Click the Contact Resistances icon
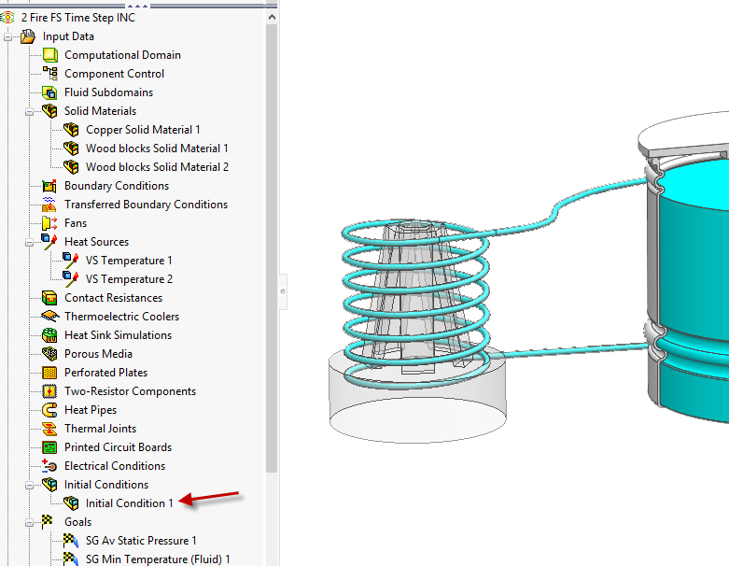Viewport: 729px width, 566px height. click(x=49, y=298)
